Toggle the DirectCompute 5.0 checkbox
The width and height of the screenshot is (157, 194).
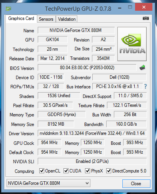coord(109,171)
